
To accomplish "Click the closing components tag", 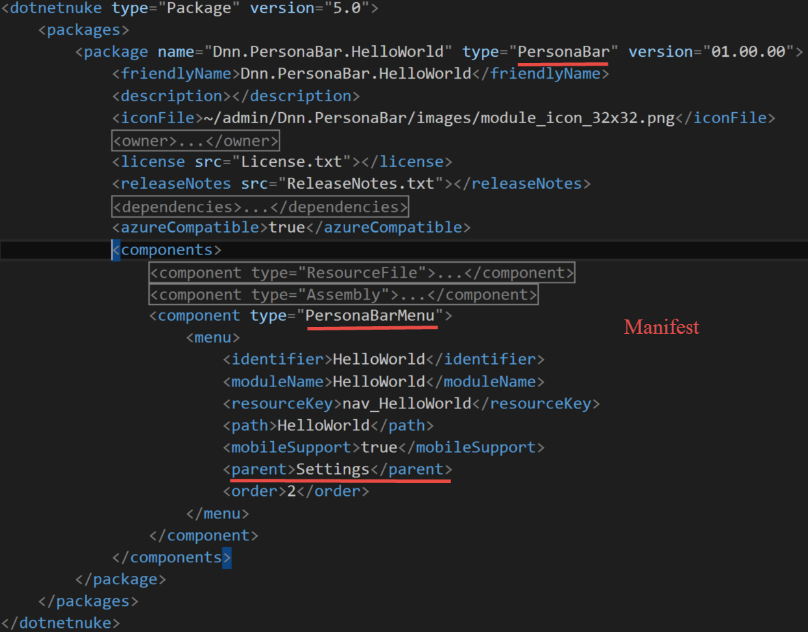I will (x=172, y=557).
